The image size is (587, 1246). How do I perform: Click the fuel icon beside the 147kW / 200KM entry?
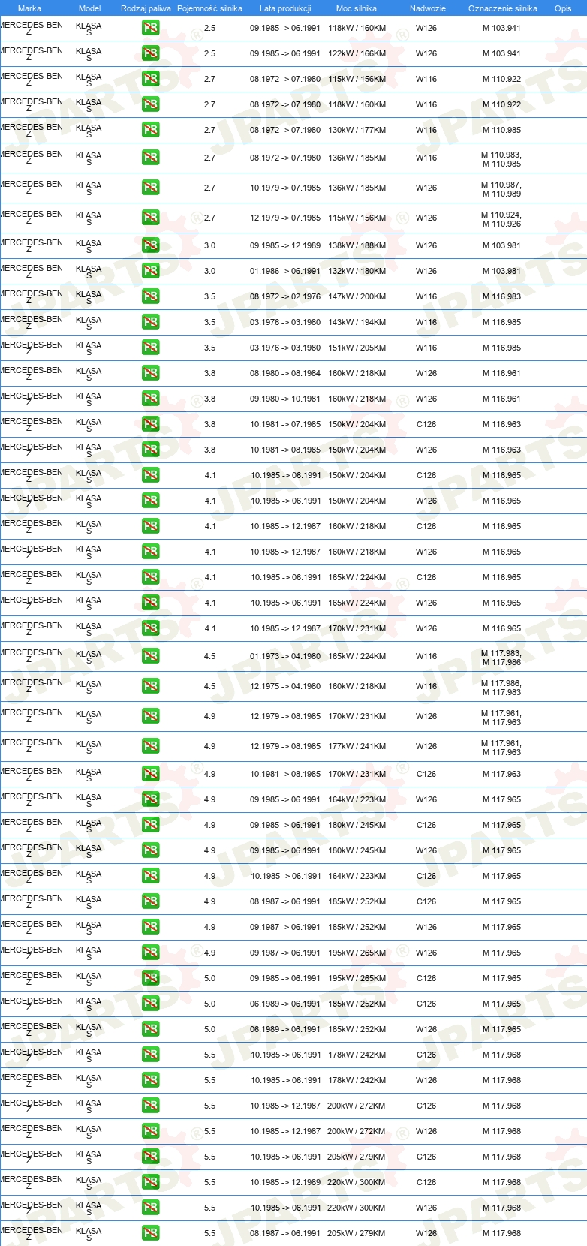coord(150,297)
